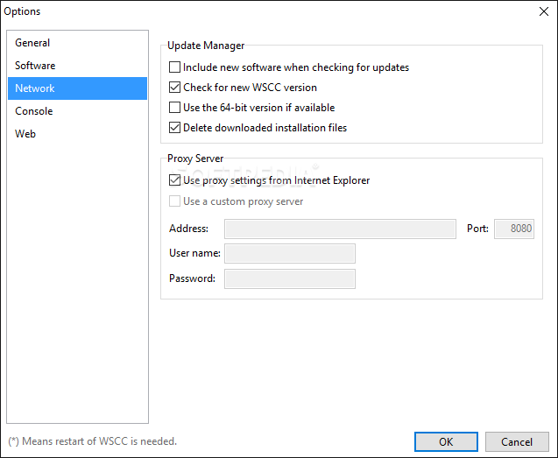Toggle Use the 64-bit version if available
This screenshot has width=558, height=458.
(x=175, y=108)
